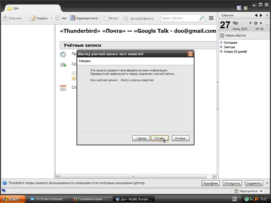Open the Windows start menu
This screenshot has width=271, height=203.
click(x=13, y=199)
